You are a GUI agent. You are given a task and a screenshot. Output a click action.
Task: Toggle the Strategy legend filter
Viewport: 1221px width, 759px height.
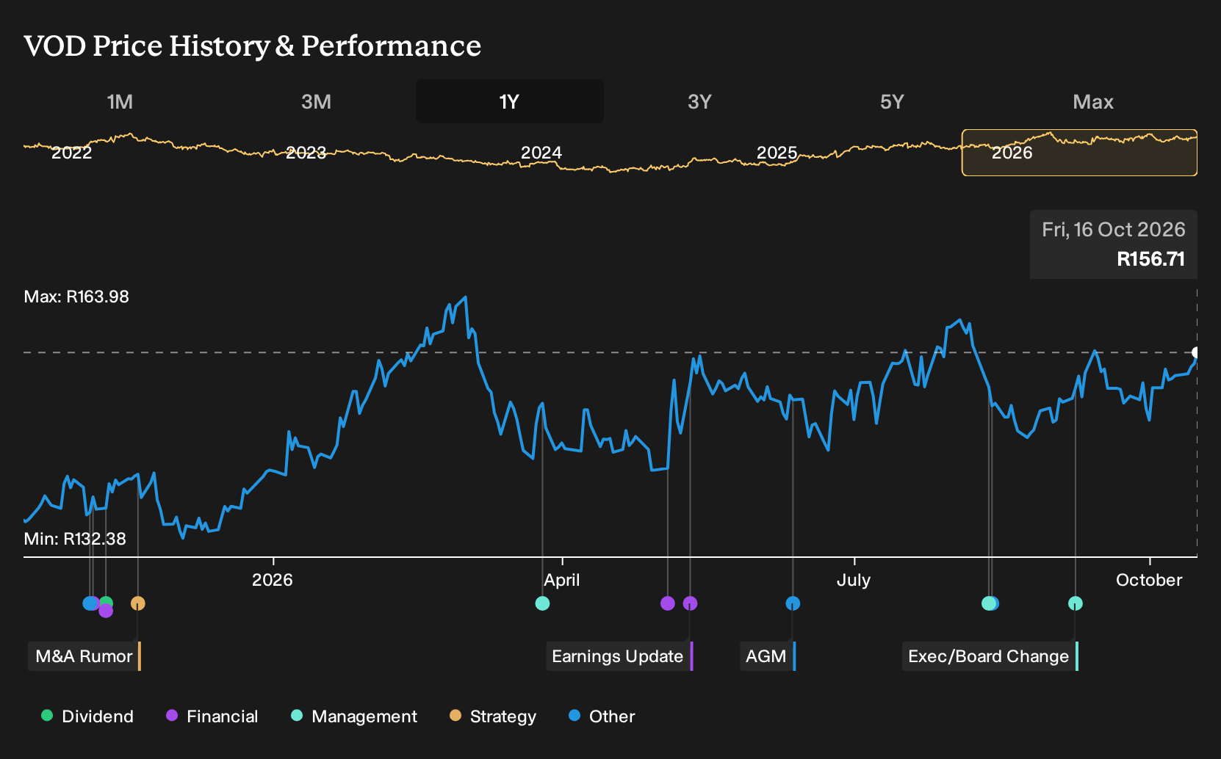click(493, 716)
